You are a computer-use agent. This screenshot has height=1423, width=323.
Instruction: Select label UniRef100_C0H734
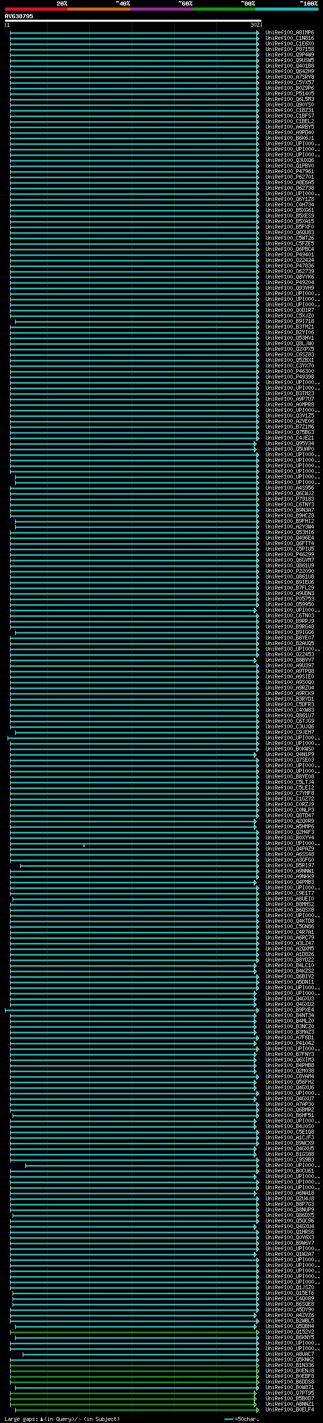(x=290, y=205)
